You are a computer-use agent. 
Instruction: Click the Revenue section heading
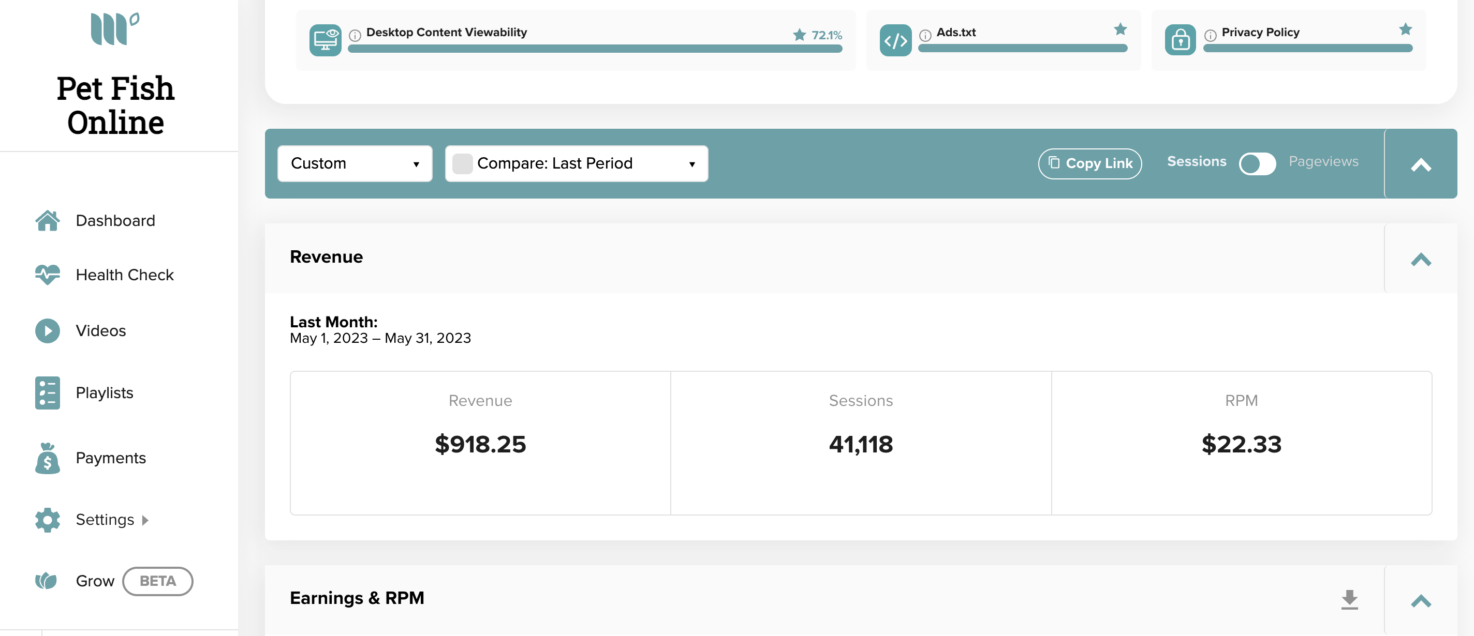point(326,257)
